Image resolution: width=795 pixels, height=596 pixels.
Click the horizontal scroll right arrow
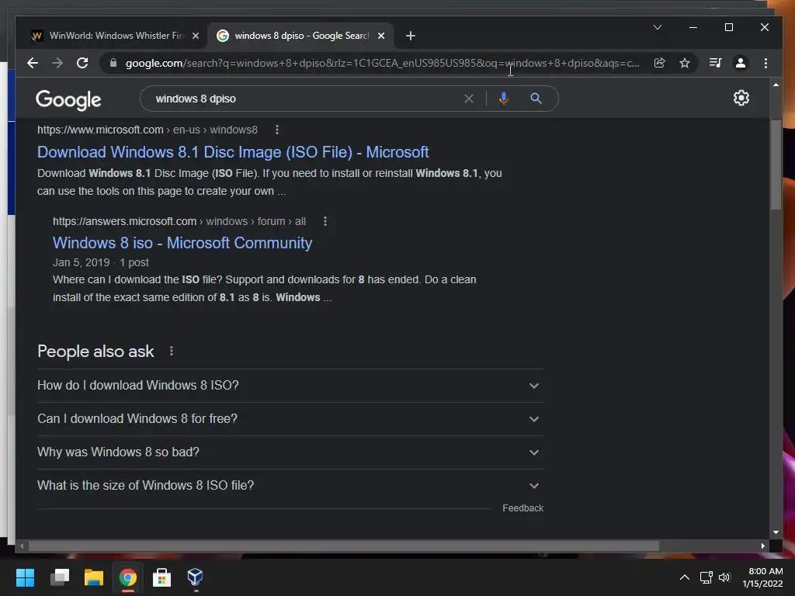pyautogui.click(x=763, y=546)
